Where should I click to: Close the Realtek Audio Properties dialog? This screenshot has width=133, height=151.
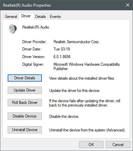coord(128,5)
